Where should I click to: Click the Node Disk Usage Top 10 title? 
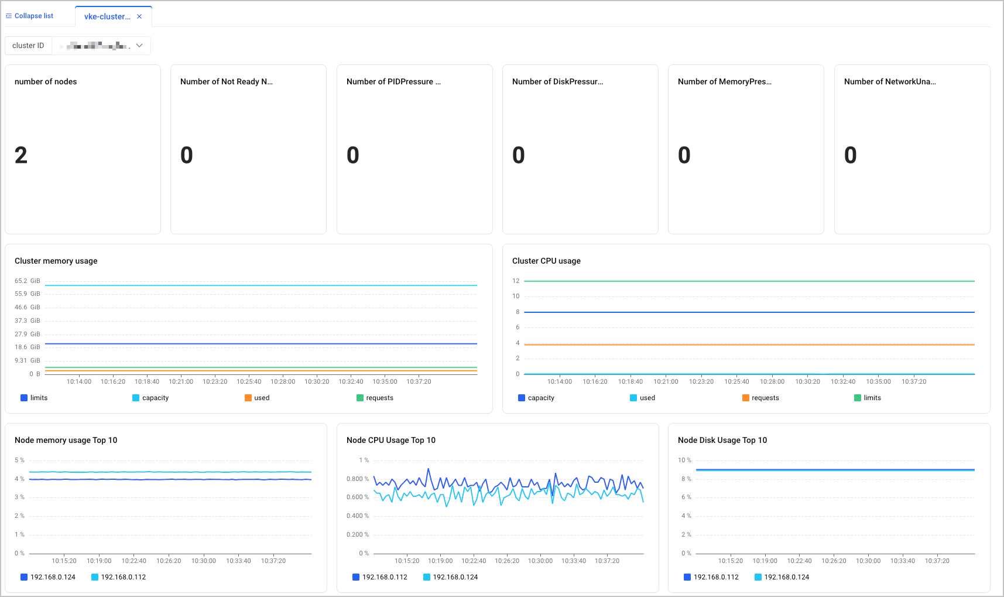coord(722,440)
